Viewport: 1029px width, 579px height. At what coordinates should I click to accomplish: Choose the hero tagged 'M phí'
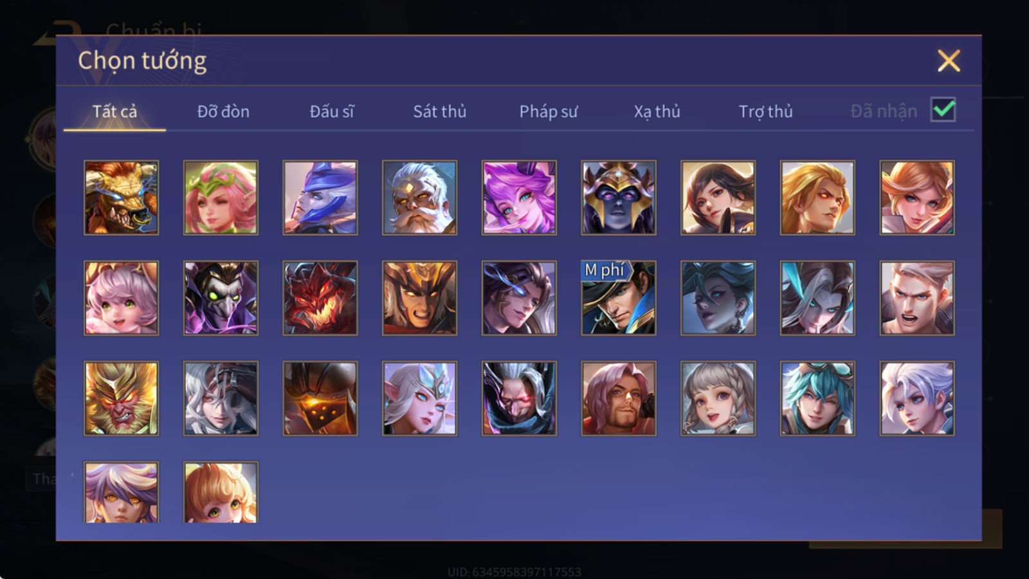click(x=619, y=298)
